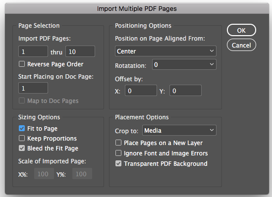Select the Offset Y value field
Viewport: 272px width, 197px height.
tap(185, 91)
